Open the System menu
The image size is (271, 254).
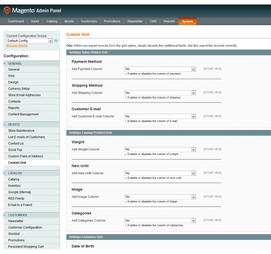pyautogui.click(x=187, y=21)
